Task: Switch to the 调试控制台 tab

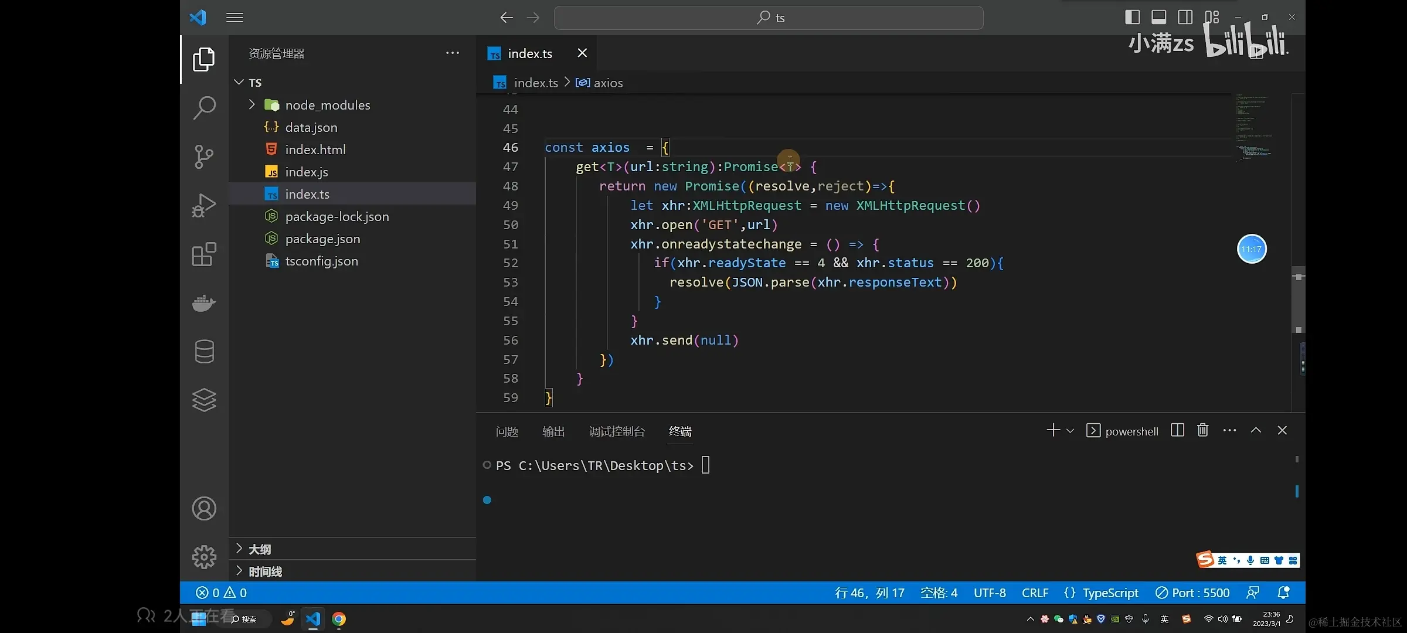Action: pyautogui.click(x=617, y=431)
